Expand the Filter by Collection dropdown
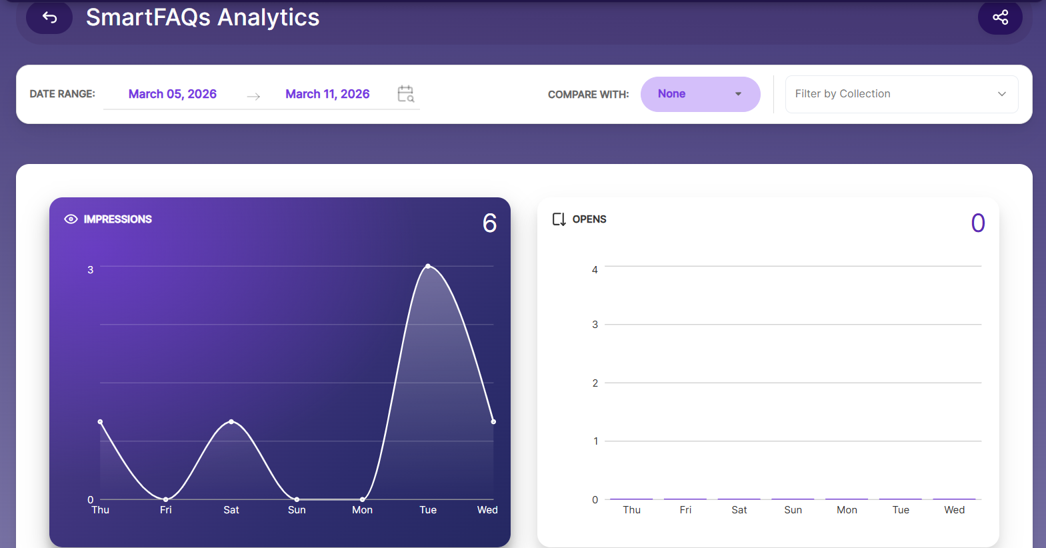The height and width of the screenshot is (548, 1046). (x=901, y=94)
